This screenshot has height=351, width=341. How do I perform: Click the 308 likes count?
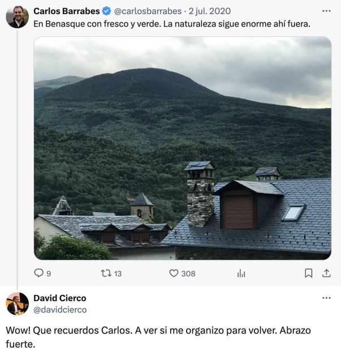tap(188, 273)
